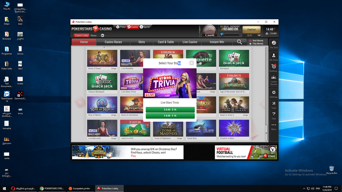Show hidden system tray icons
The height and width of the screenshot is (192, 342).
304,189
